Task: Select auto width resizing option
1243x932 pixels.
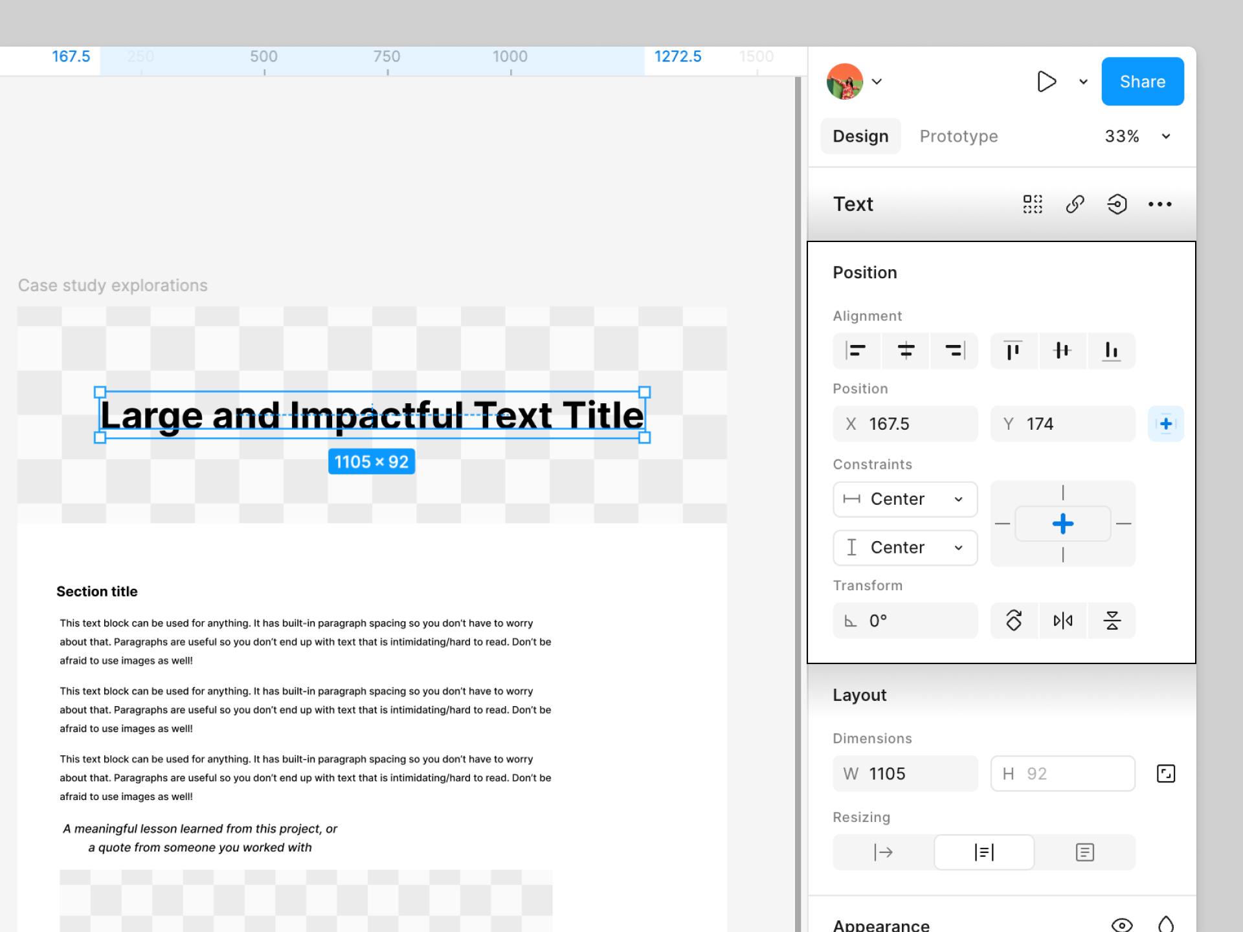Action: tap(883, 852)
